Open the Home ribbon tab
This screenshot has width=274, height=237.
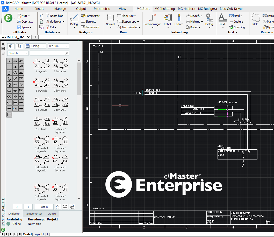19,9
